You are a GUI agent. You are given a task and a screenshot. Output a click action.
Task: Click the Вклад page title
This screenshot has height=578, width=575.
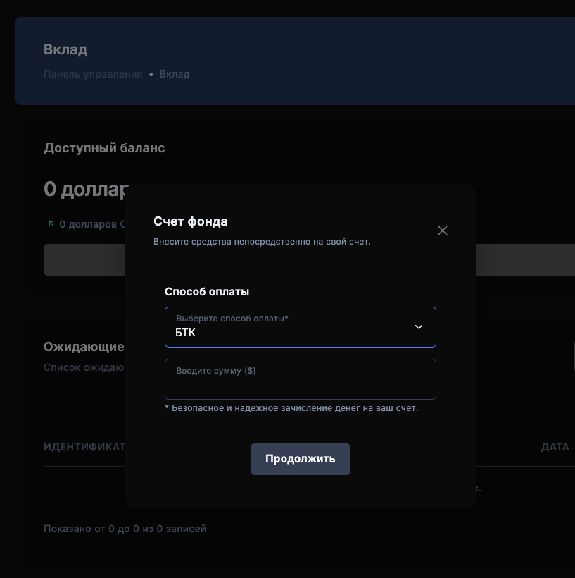[65, 50]
